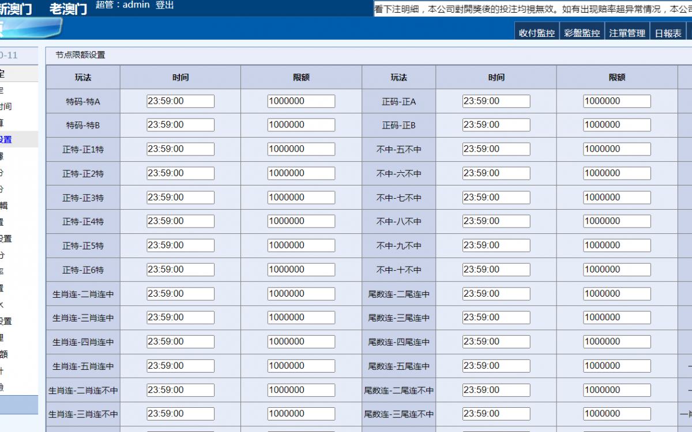Viewport: 692px width, 432px height.
Task: Click the limit field for 生肖连-四肖连中
Action: pyautogui.click(x=301, y=342)
